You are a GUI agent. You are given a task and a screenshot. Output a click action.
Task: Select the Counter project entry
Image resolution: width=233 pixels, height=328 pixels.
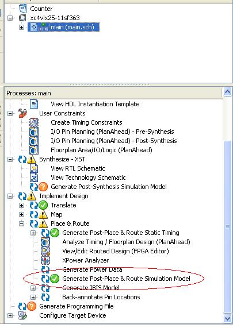pyautogui.click(x=41, y=9)
